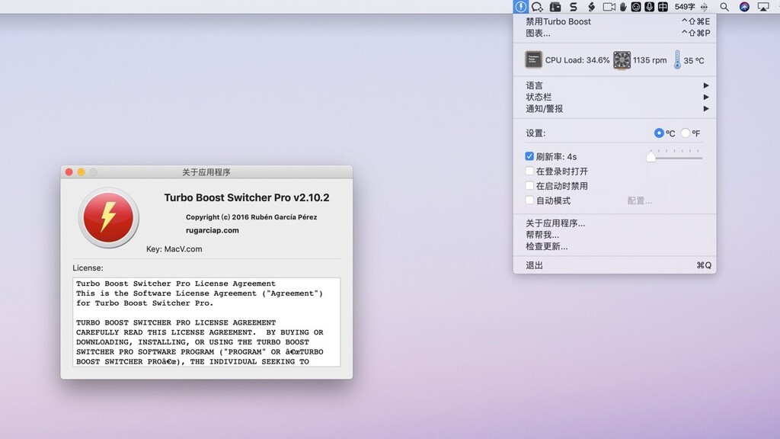780x439 pixels.
Task: Click the refresh rate slider thumb
Action: [x=651, y=157]
